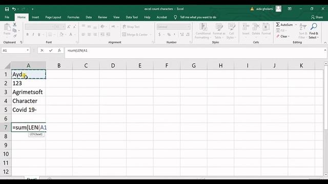The width and height of the screenshot is (328, 184).
Task: Click the Delete cells icon
Action: [256, 27]
